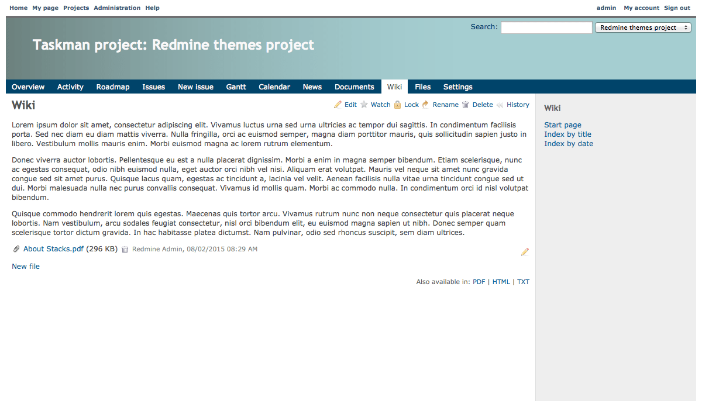Click the Home link in top menu
Viewport: 702px width, 401px height.
coord(19,8)
